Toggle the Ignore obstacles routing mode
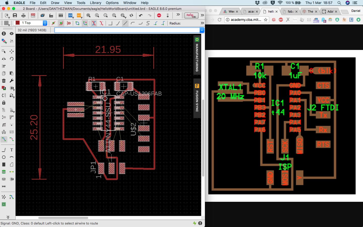 (x=53, y=23)
